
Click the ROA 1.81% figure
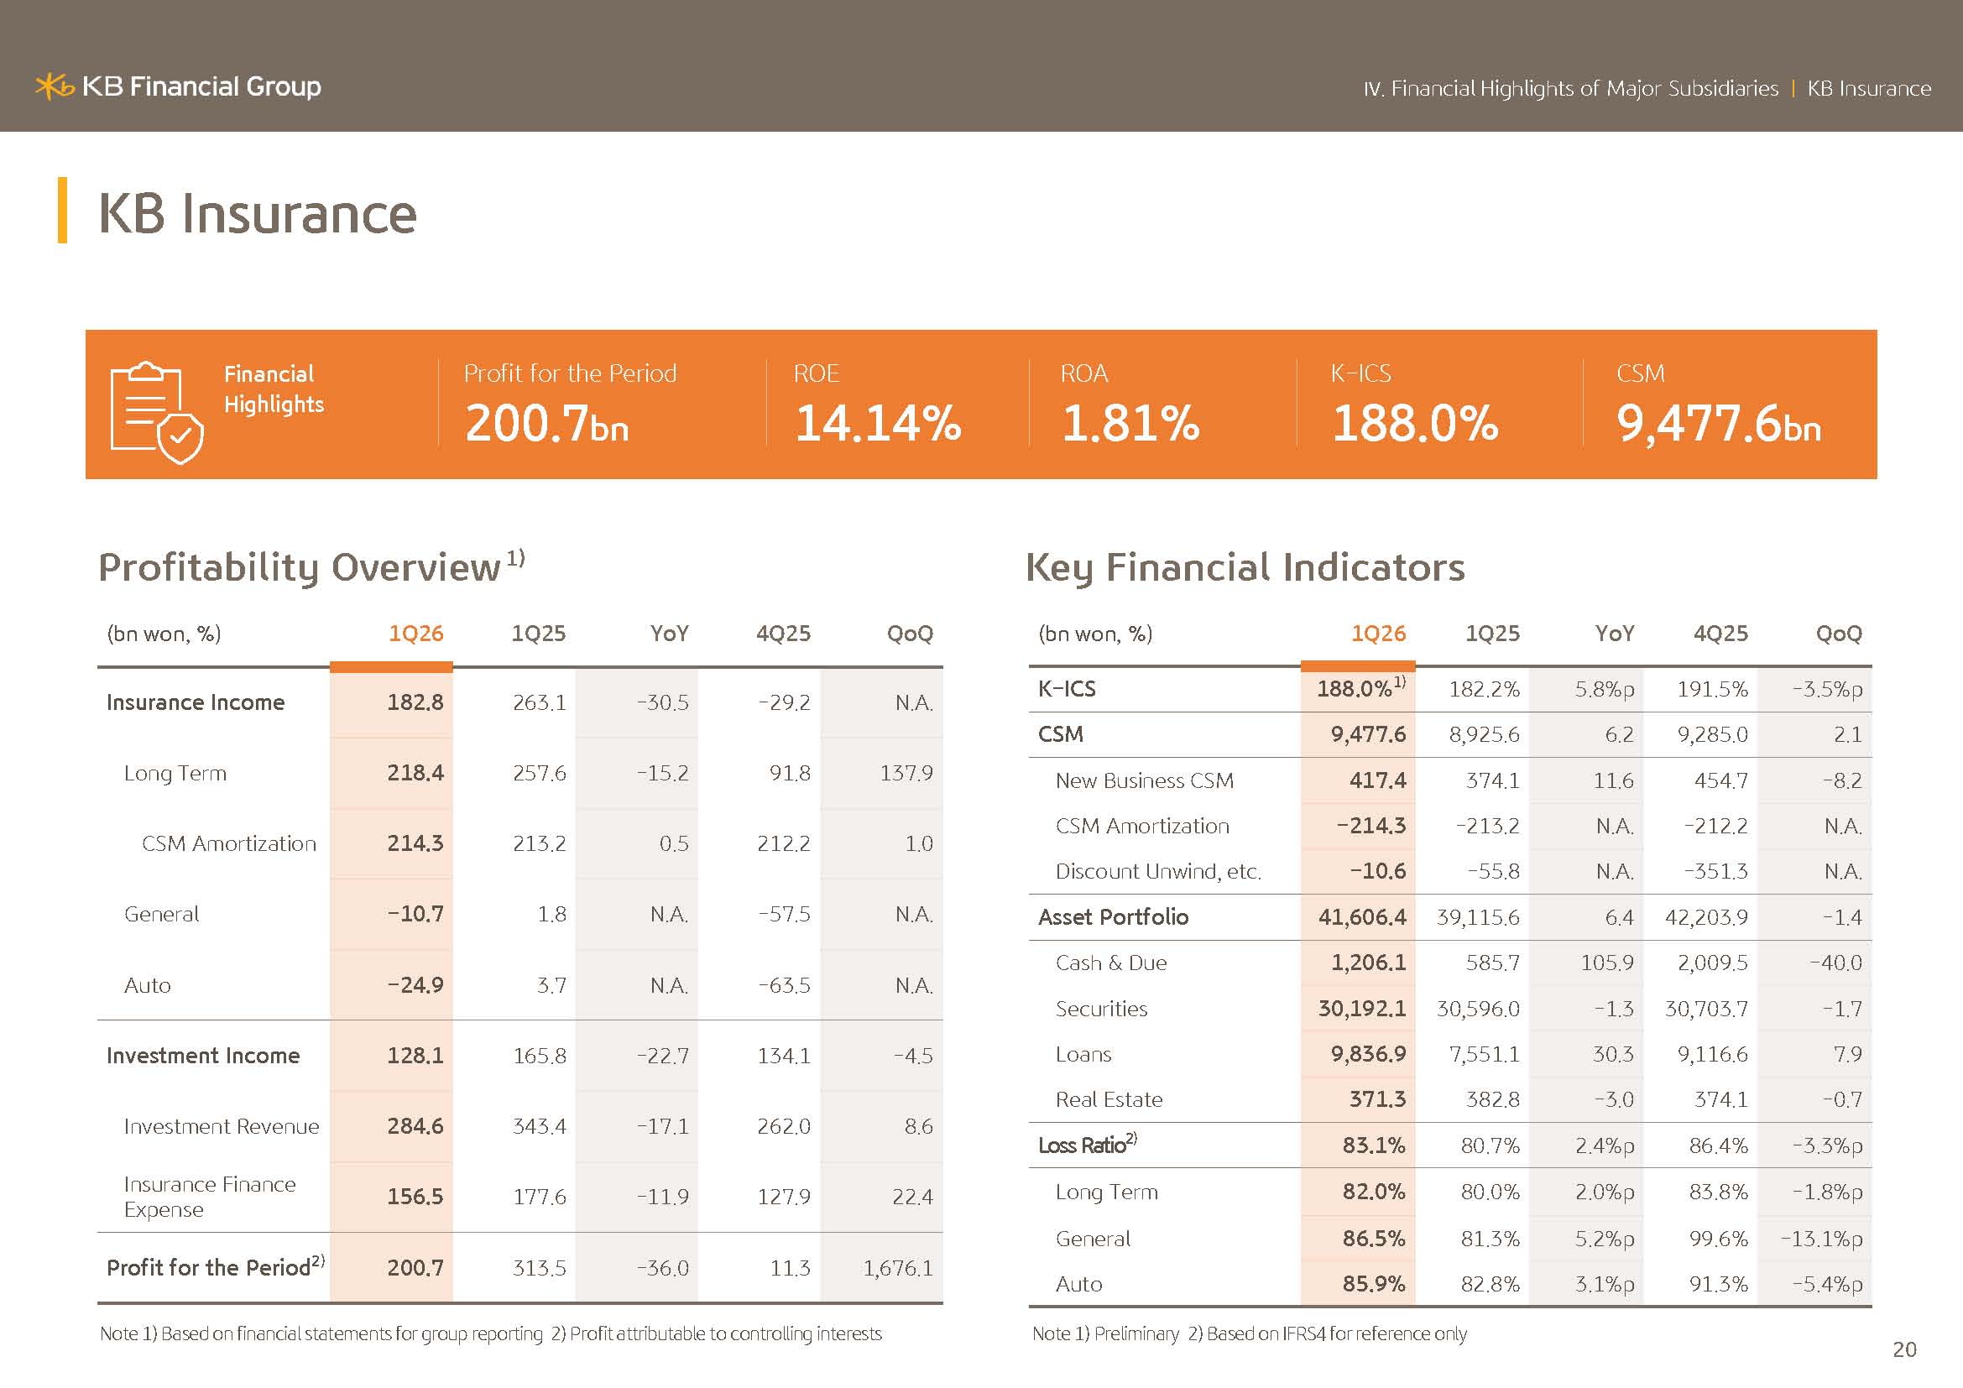point(1130,423)
